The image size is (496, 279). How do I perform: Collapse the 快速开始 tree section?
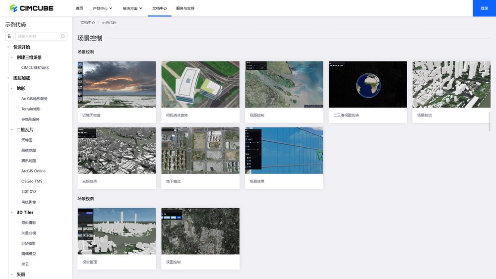point(8,47)
